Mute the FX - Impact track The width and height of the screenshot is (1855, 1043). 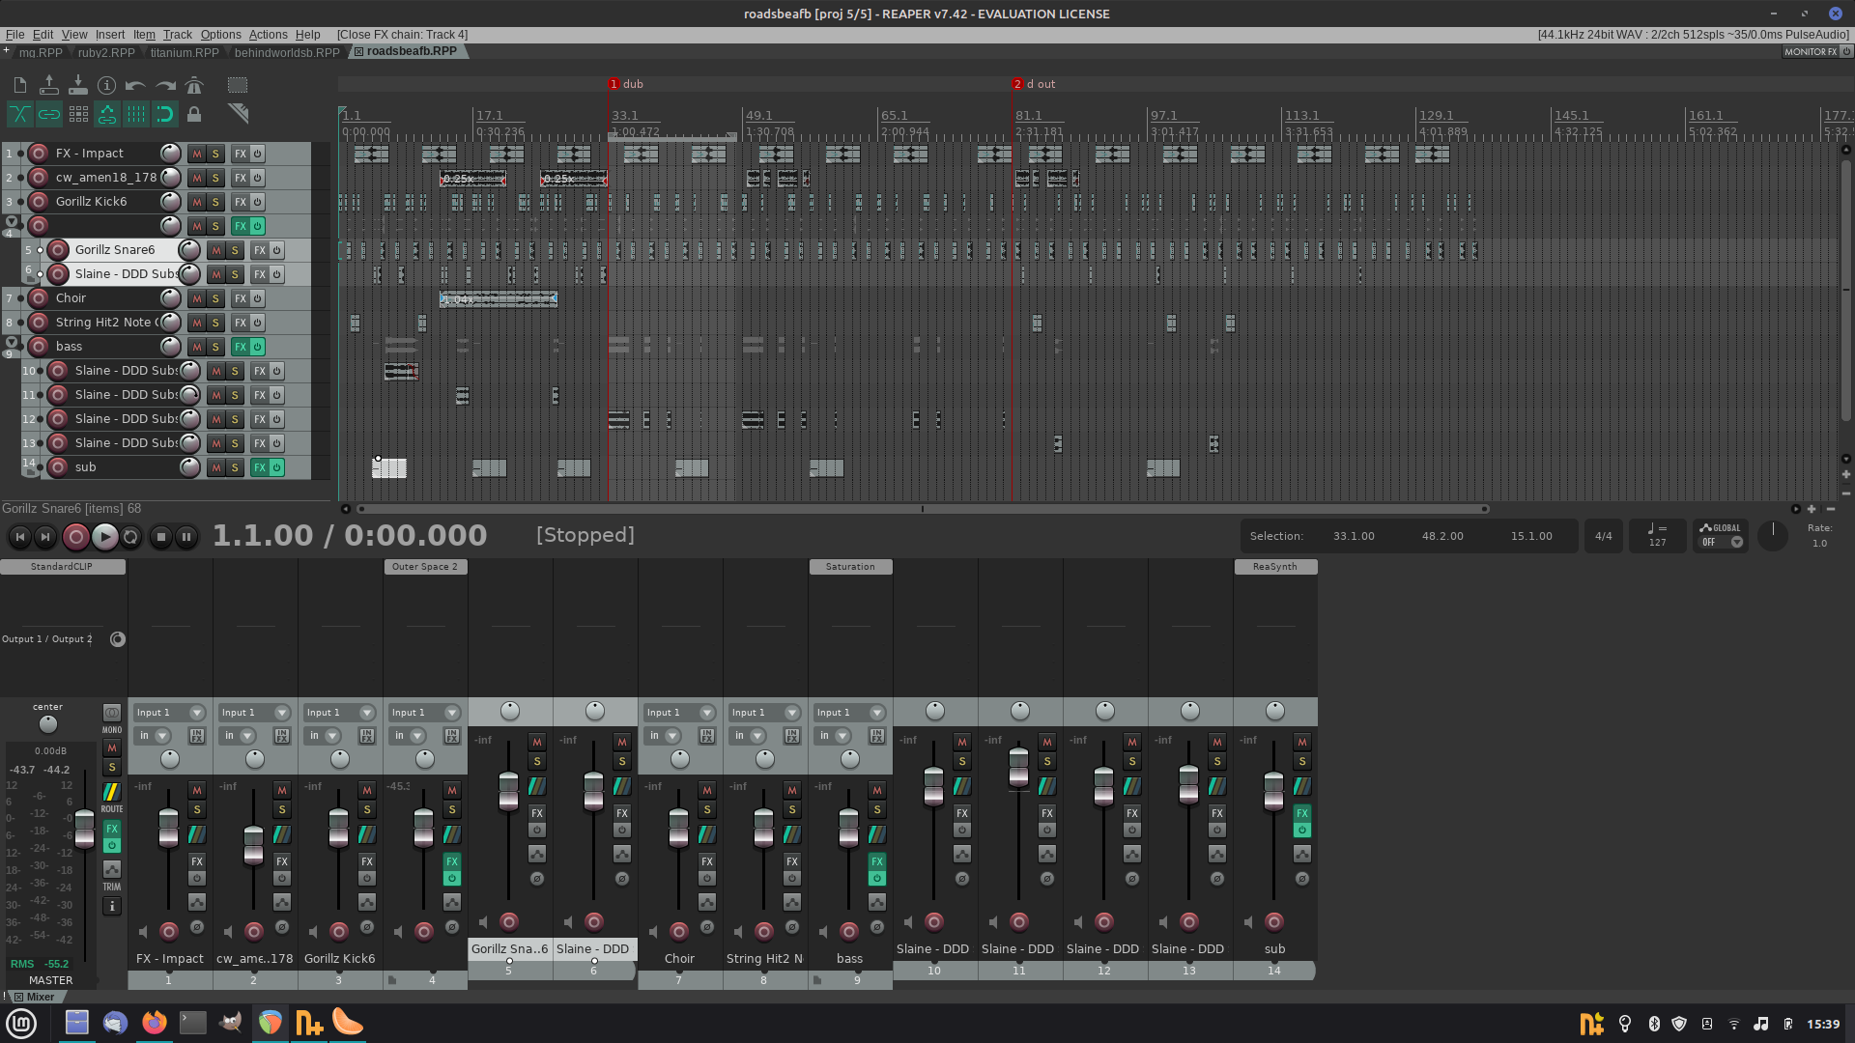(x=197, y=154)
